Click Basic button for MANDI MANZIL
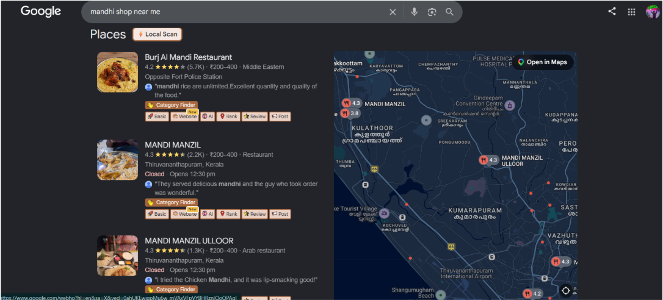Screen dimensions: 663x300 156,214
